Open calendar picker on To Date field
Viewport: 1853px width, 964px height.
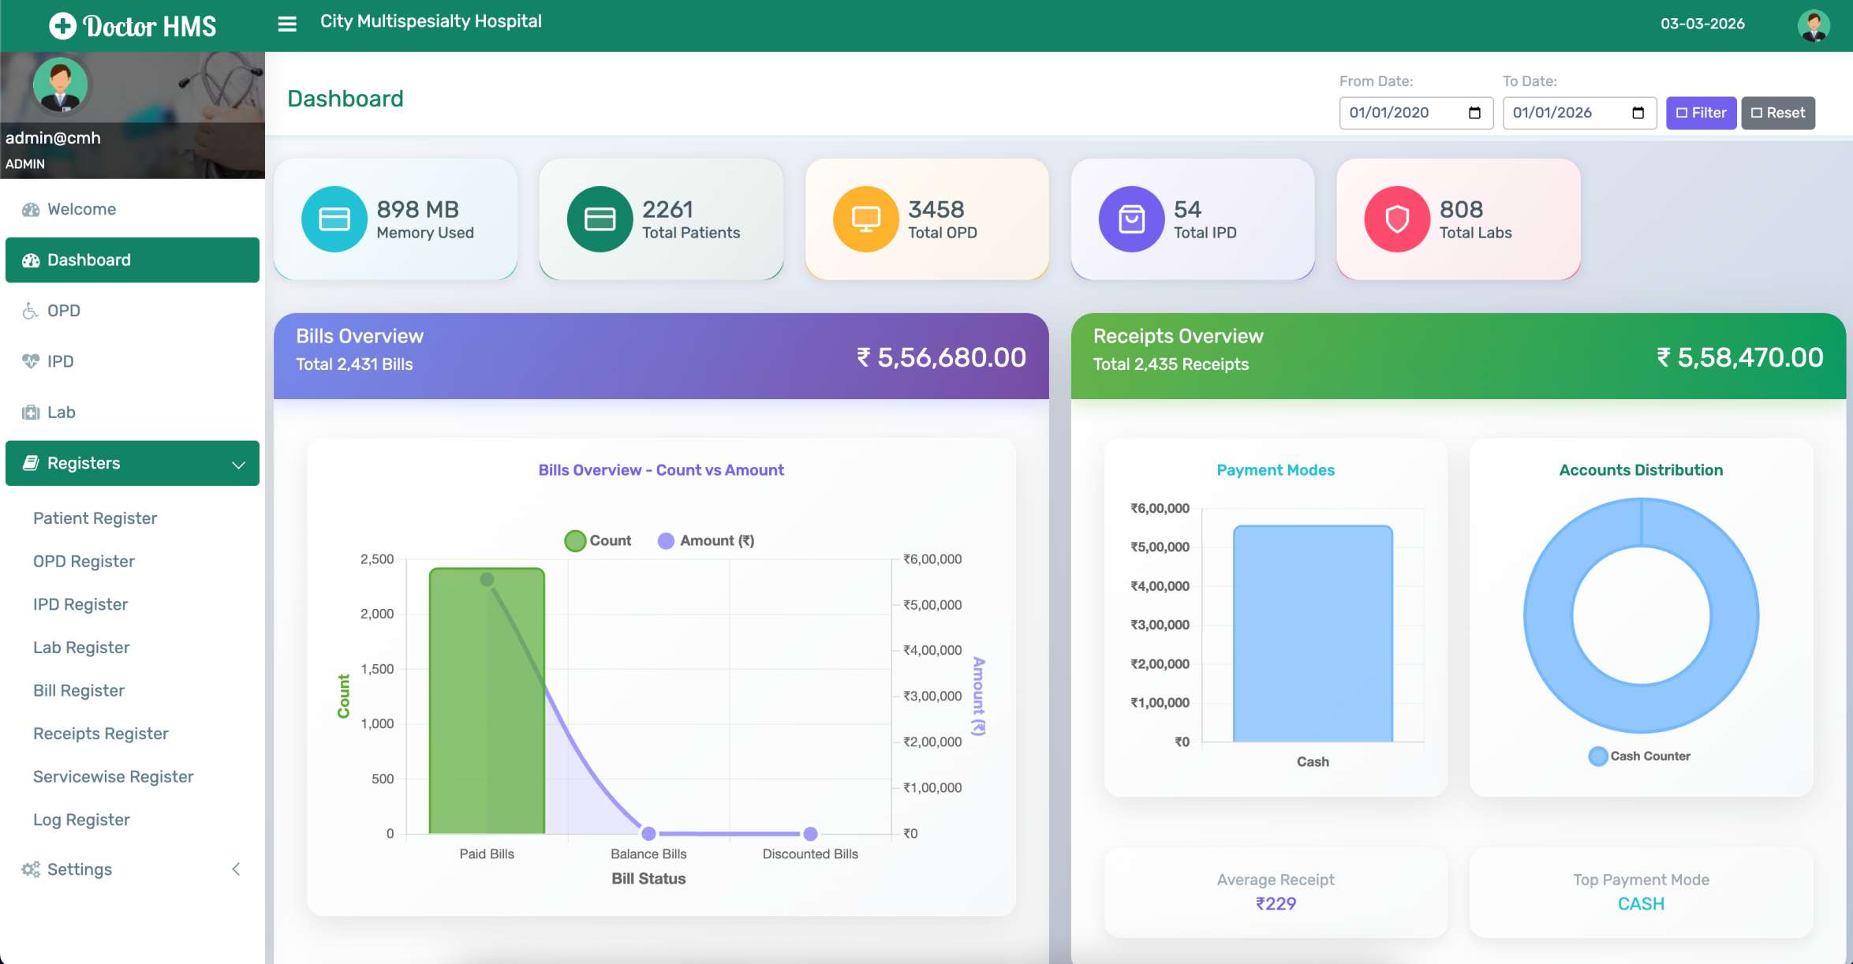[x=1638, y=113]
